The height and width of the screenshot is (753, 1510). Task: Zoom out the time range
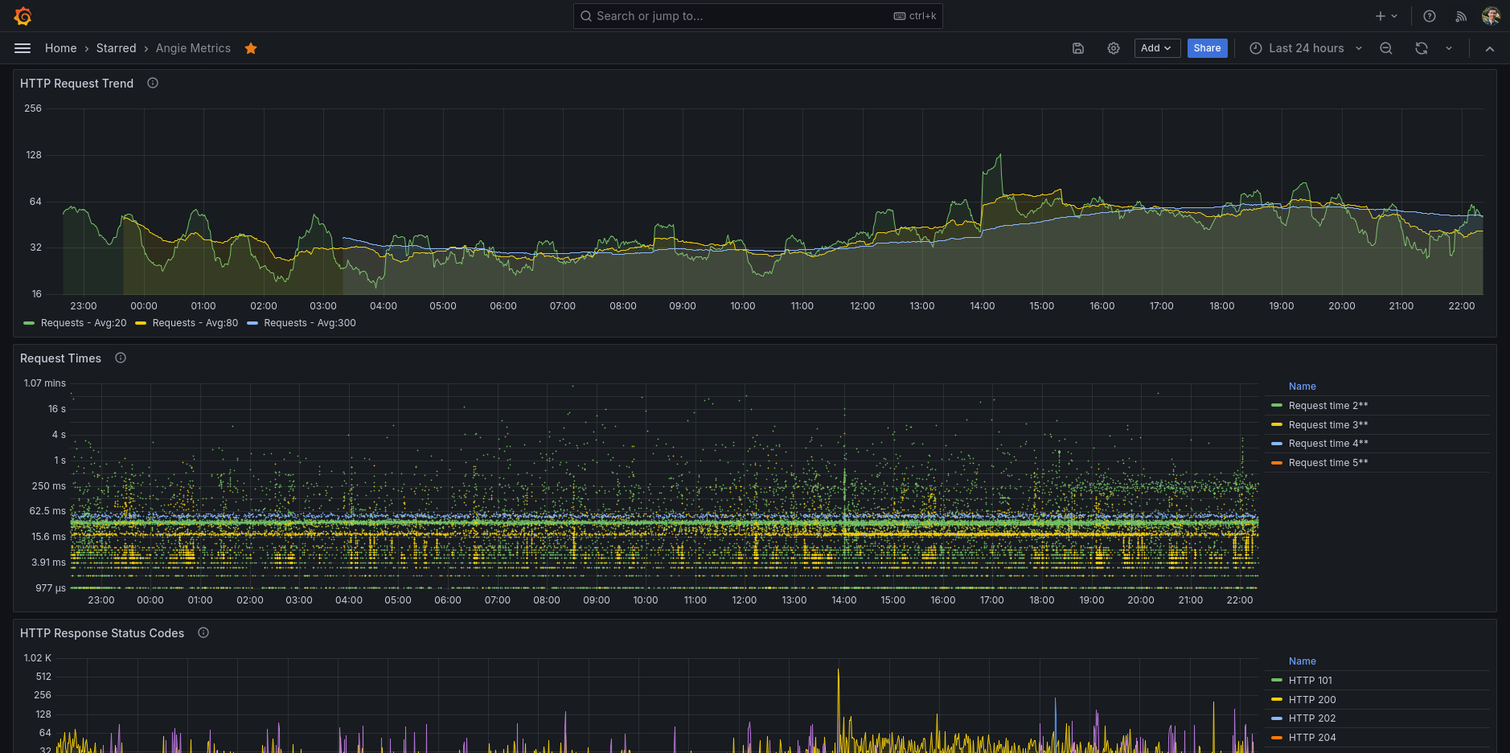pyautogui.click(x=1386, y=48)
